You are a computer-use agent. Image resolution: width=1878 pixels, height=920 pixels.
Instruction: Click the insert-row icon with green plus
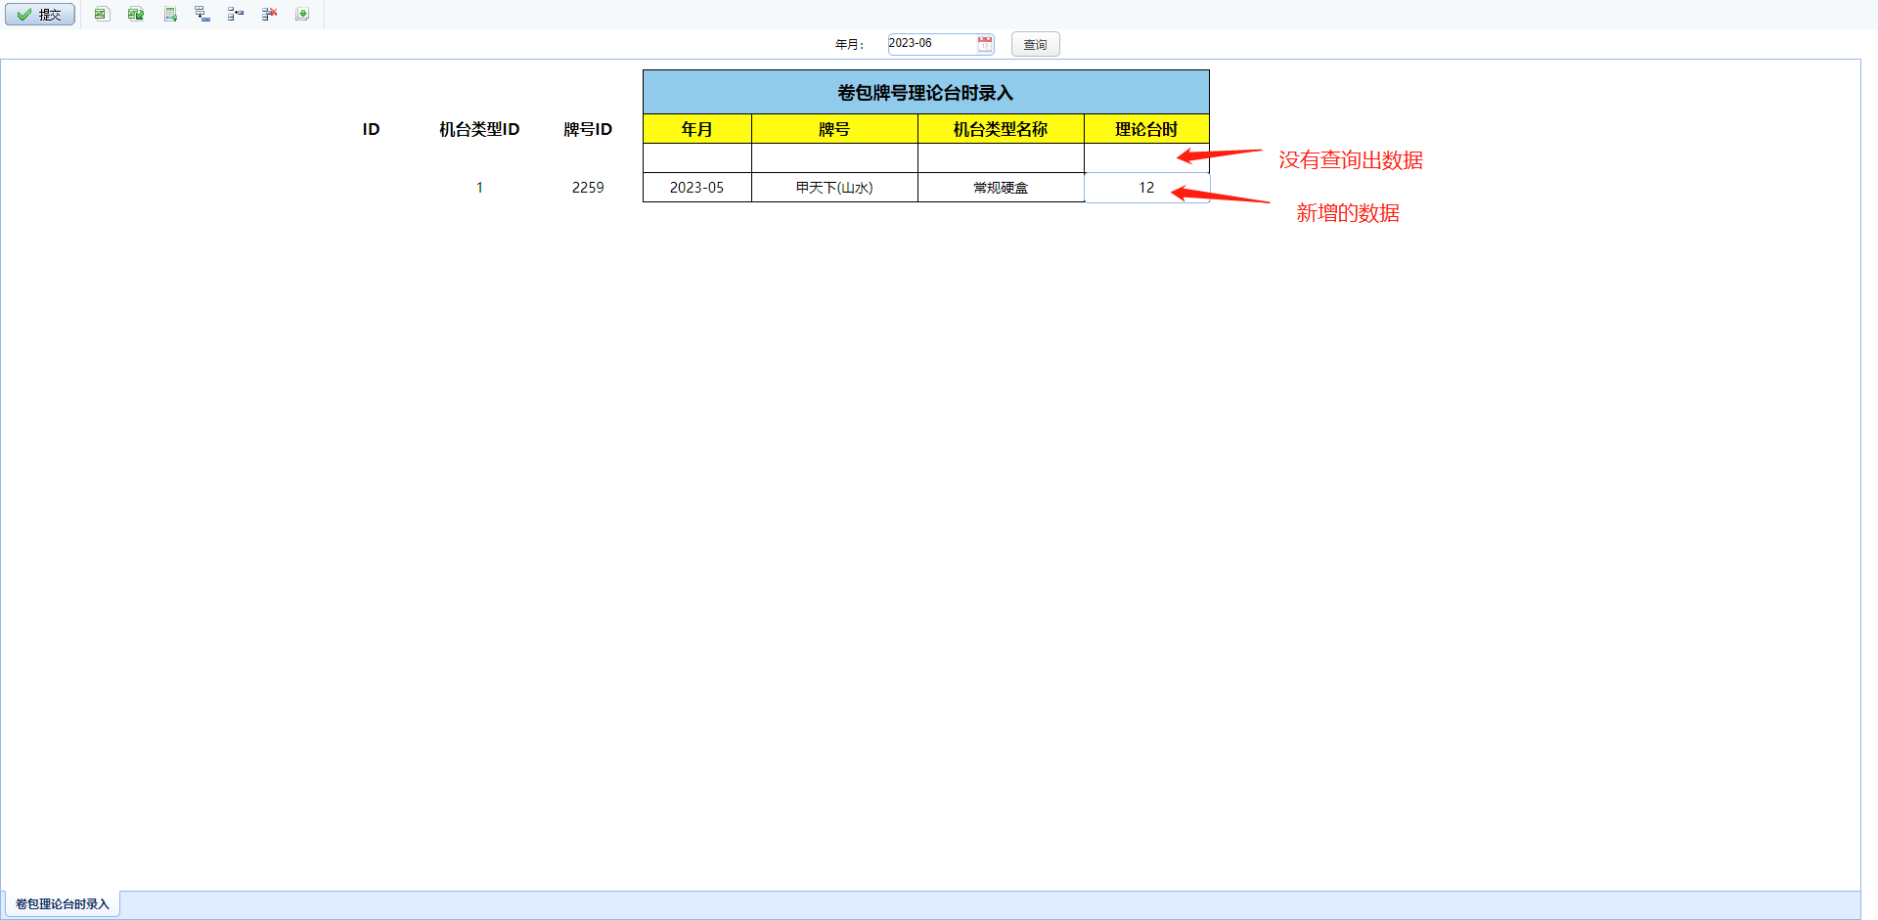point(170,14)
